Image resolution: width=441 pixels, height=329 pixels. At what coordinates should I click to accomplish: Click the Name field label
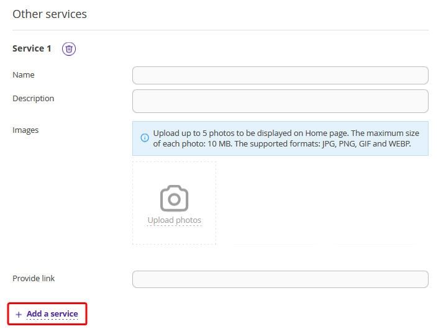24,74
